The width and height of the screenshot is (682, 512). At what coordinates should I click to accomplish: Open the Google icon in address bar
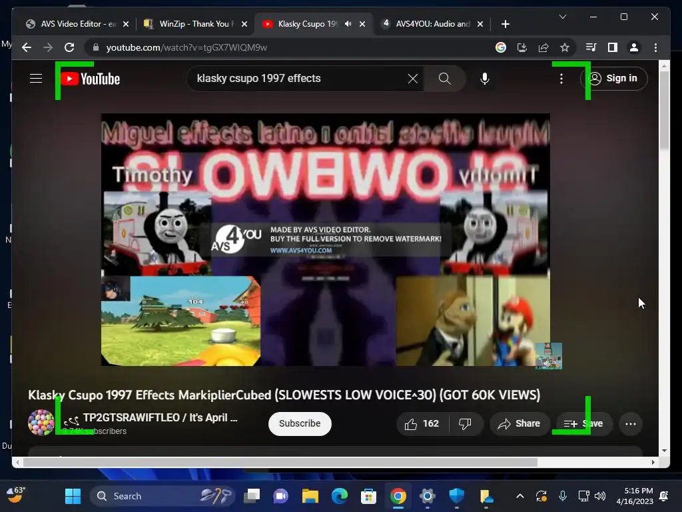pyautogui.click(x=501, y=47)
